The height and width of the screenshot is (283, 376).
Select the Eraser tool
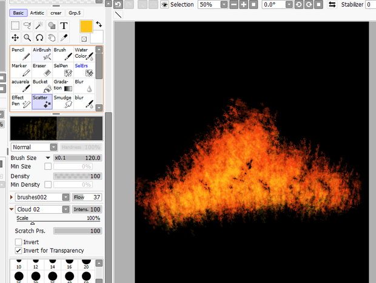(x=42, y=70)
